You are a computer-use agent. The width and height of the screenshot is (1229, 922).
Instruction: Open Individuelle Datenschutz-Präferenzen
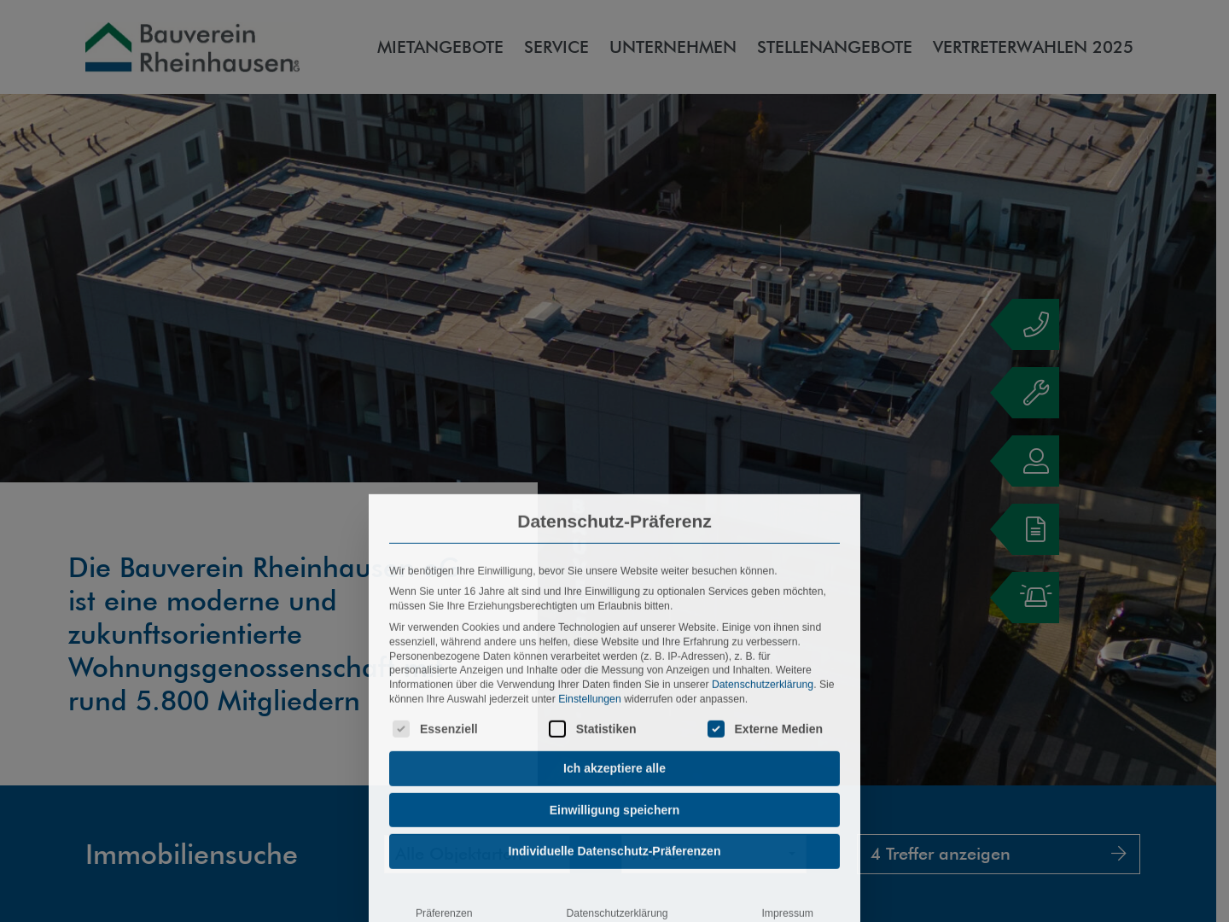point(614,851)
